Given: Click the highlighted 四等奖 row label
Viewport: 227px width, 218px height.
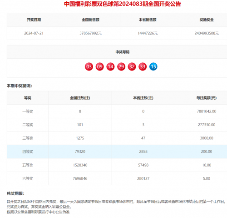Looking at the screenshot, I should pos(28,152).
